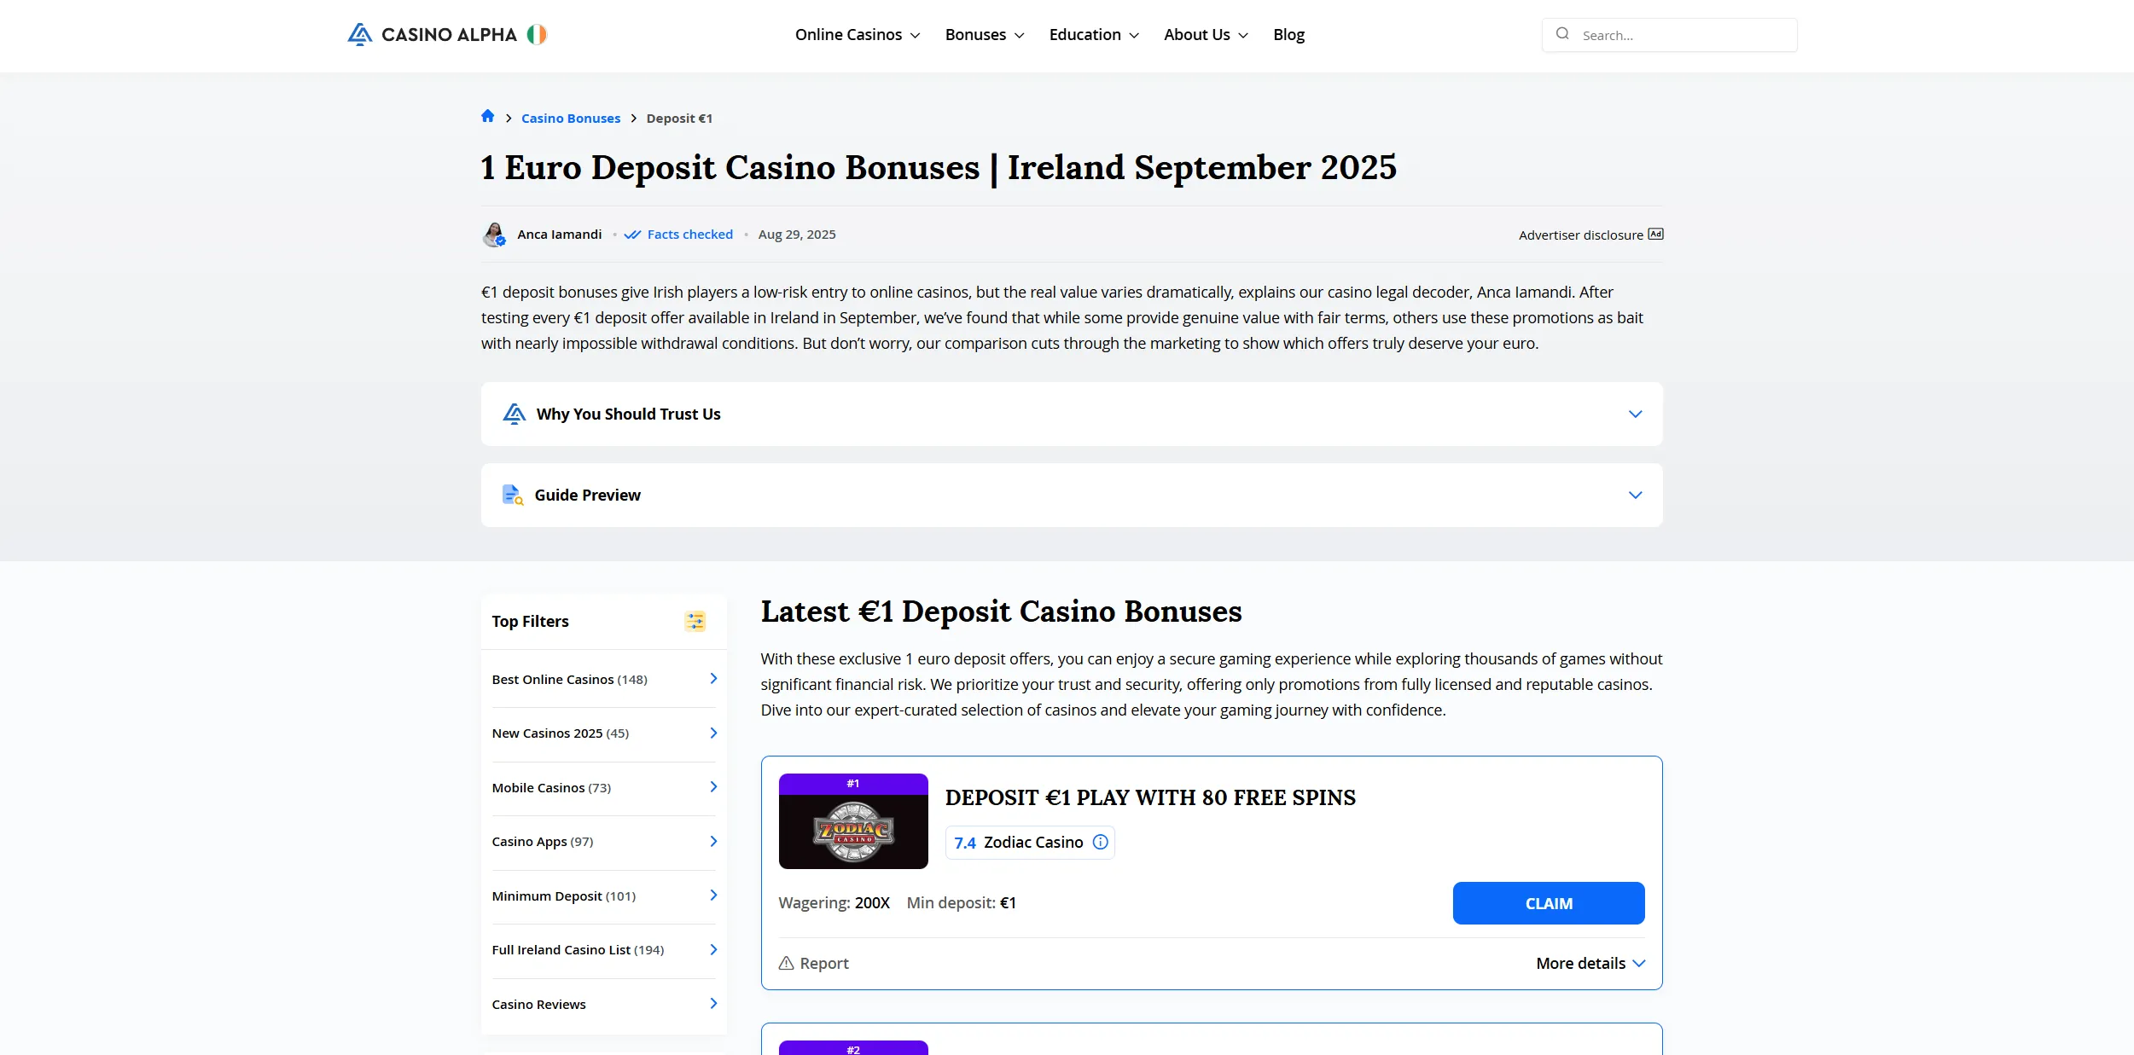Screen dimensions: 2134x1055
Task: Click the Report warning triangle icon
Action: coord(787,963)
